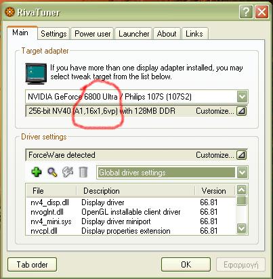
Task: Click Customize text next to 128MB DDR
Action: tap(215, 111)
